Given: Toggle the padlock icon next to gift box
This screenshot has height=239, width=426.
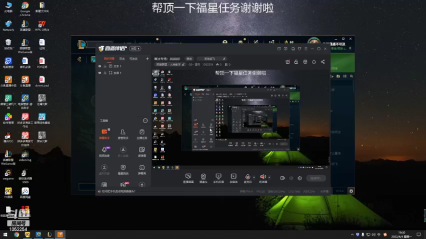Looking at the screenshot, I should [296, 62].
